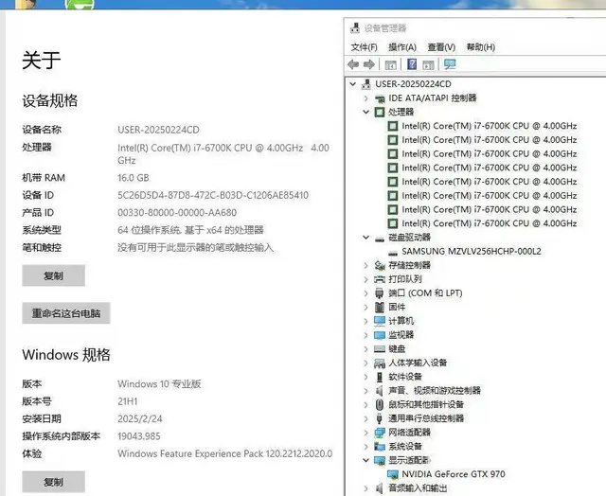
Task: Expand the 键盘 node chevron
Action: [x=365, y=349]
